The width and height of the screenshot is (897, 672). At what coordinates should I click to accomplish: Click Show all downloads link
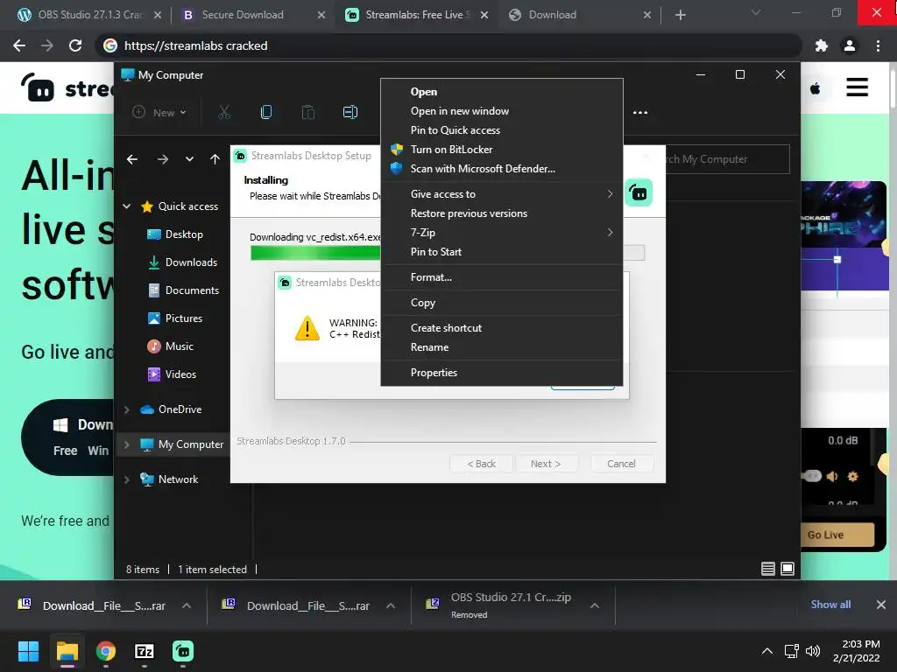830,605
